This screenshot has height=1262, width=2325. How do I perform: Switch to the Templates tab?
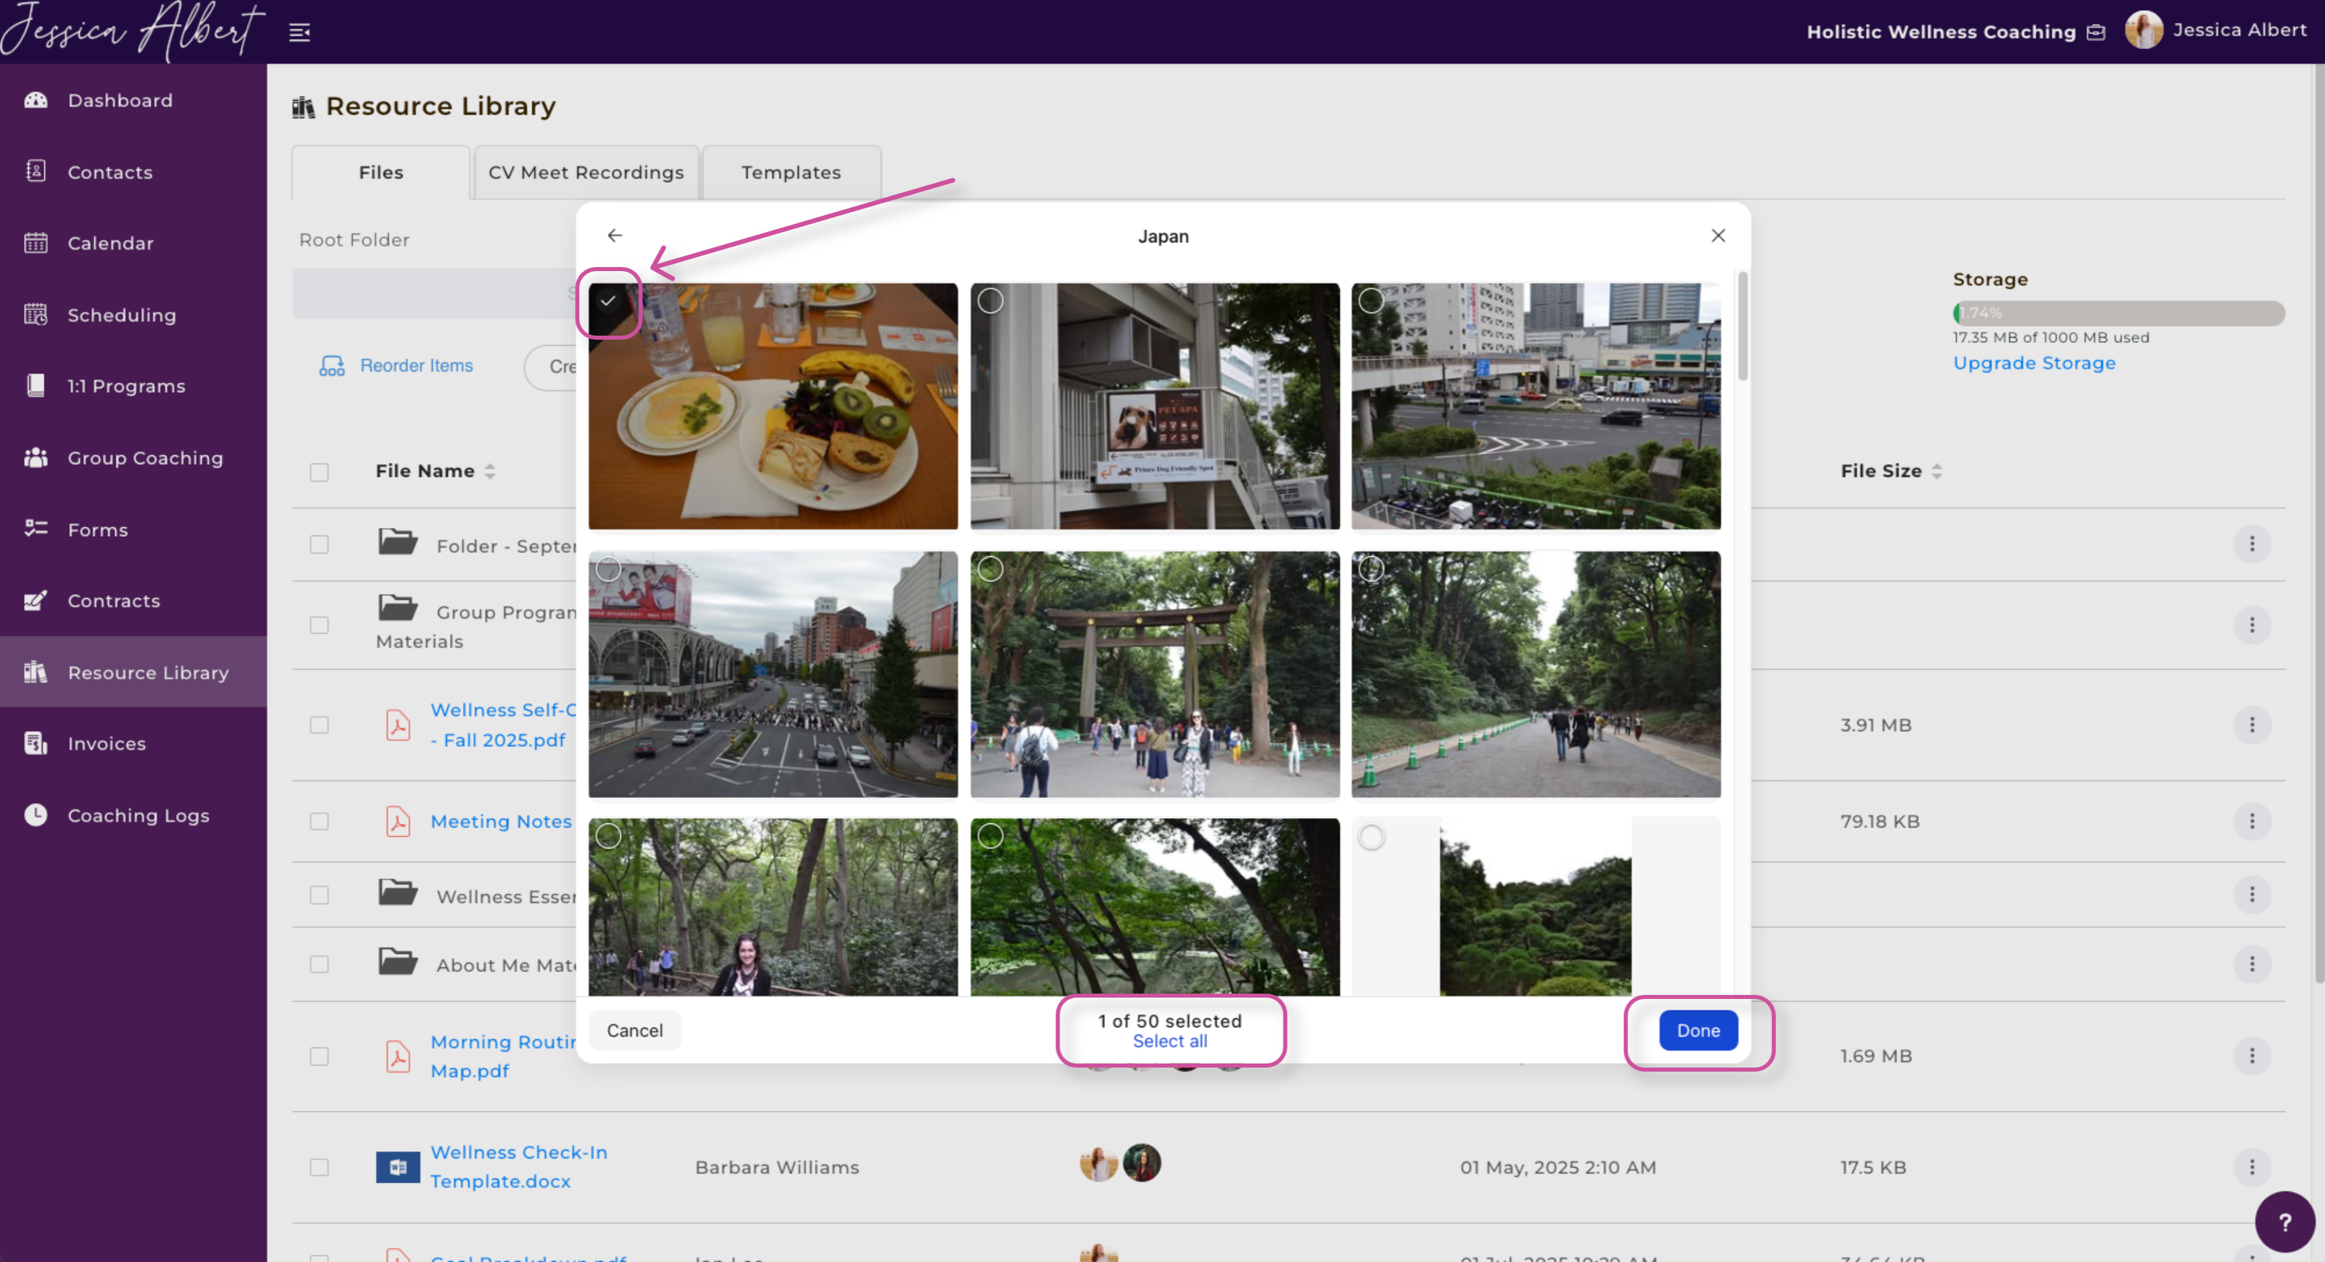790,172
